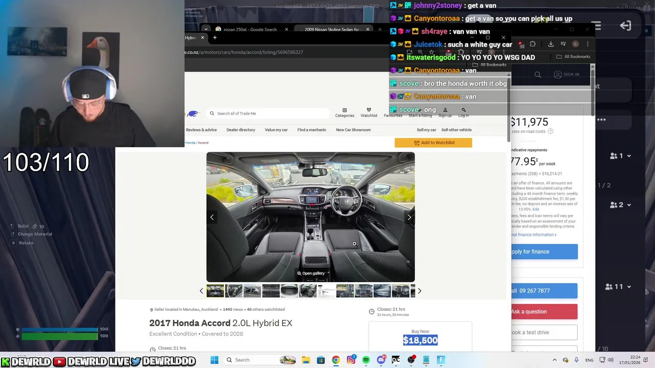Screen dimensions: 655x368
Task: Click Add to Watchlist button
Action: 433,143
